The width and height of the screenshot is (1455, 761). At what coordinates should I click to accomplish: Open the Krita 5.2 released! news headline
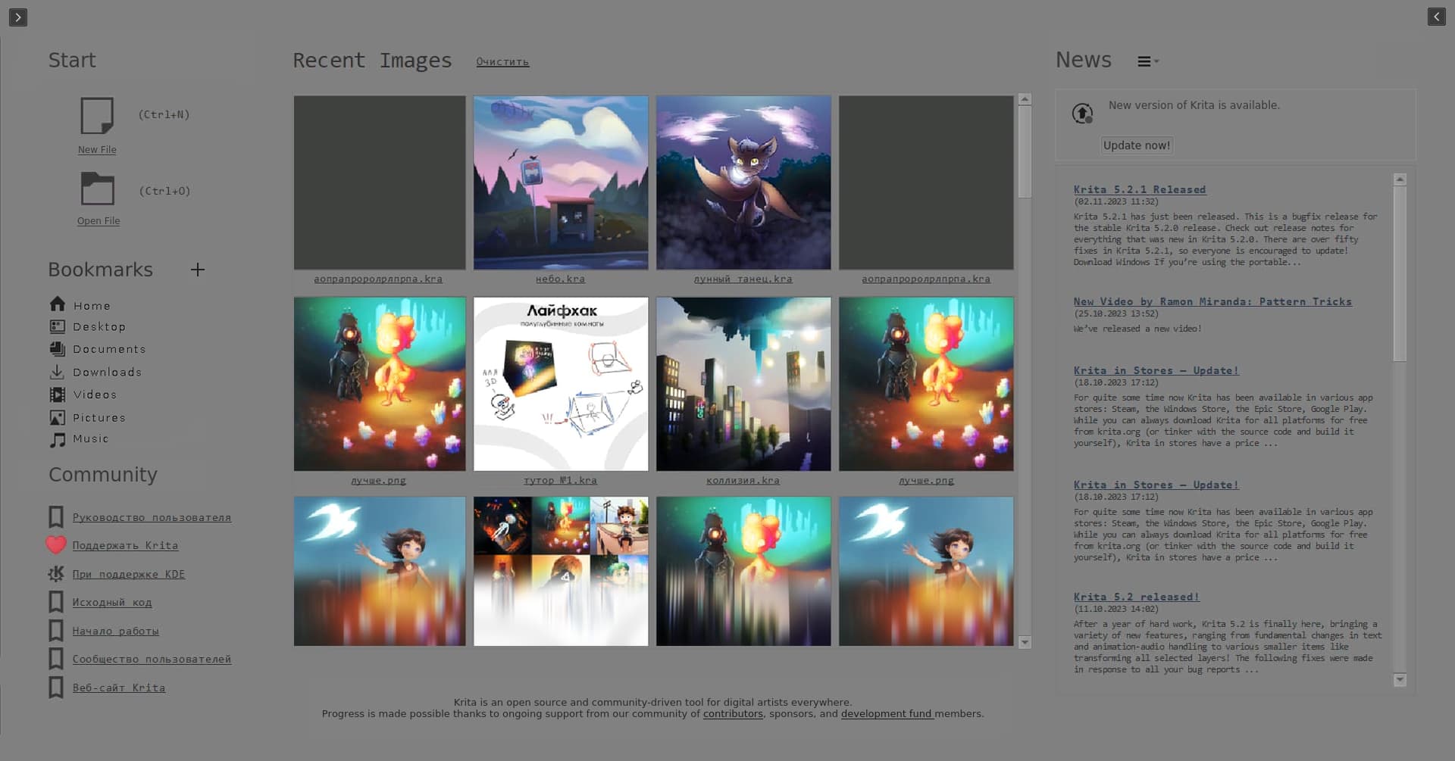coord(1137,597)
